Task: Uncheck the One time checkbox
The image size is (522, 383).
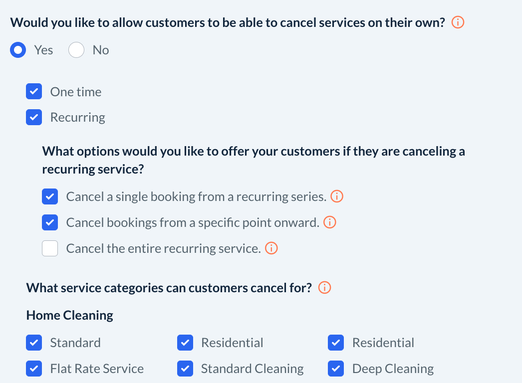Action: 34,92
